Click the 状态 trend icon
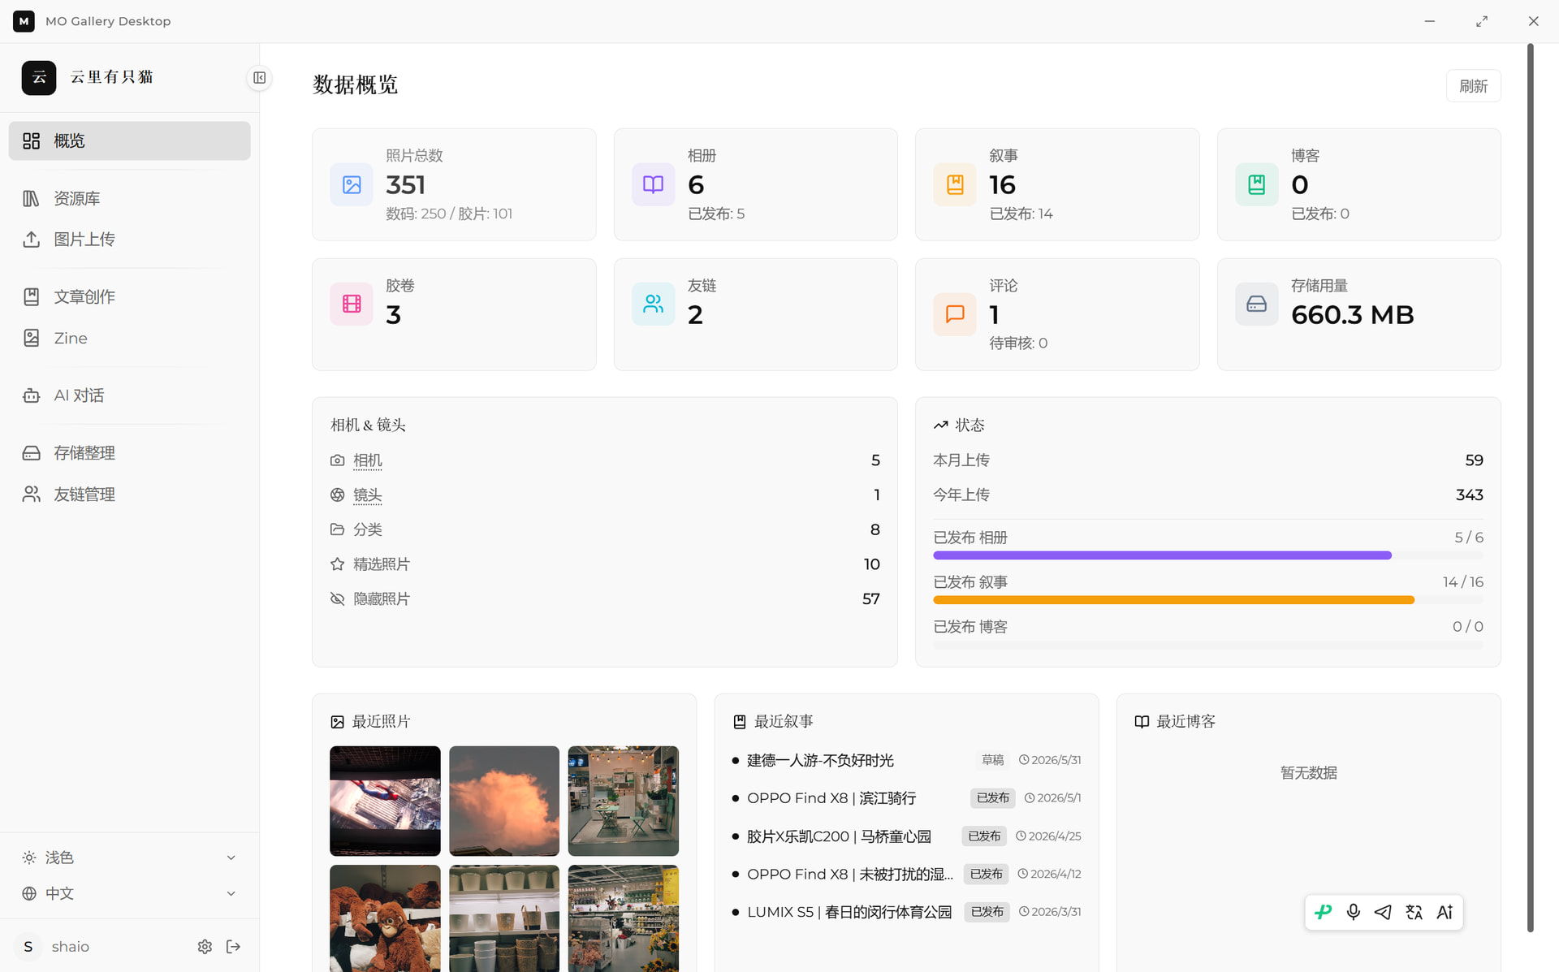Viewport: 1559px width, 972px height. coord(940,425)
